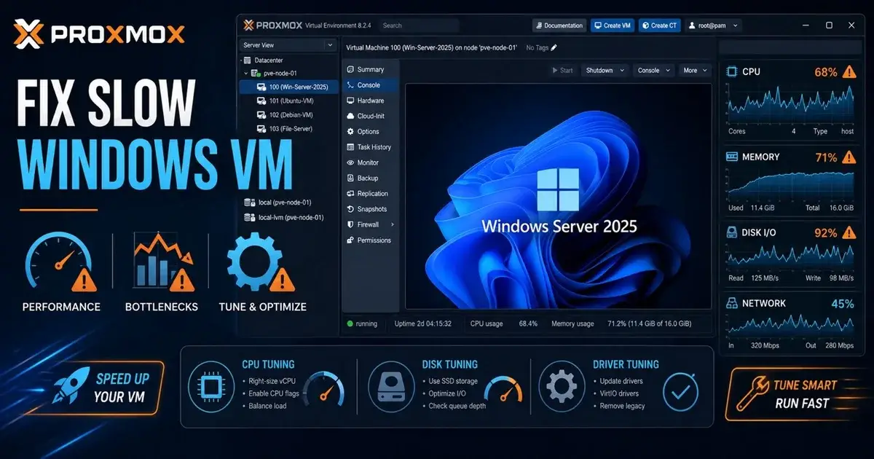This screenshot has width=874, height=459.
Task: Open the Replication section
Action: click(371, 193)
